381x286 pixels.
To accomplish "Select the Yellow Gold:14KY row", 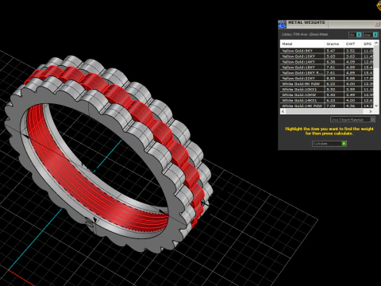I will coord(327,62).
